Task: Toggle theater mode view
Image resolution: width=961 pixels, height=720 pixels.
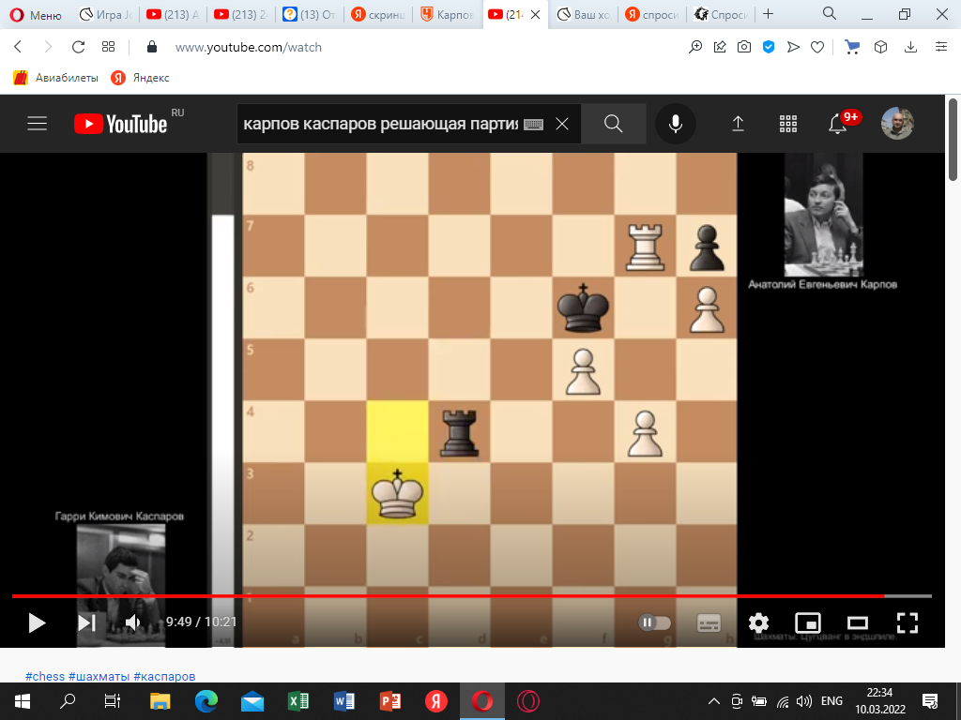Action: click(x=857, y=622)
